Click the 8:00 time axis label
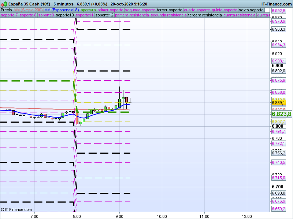 coord(77,216)
